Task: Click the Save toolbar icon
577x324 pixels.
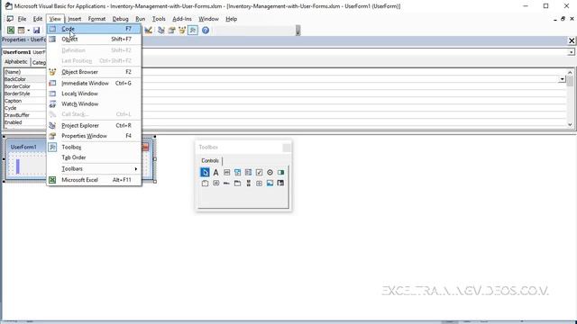Action: [36, 30]
